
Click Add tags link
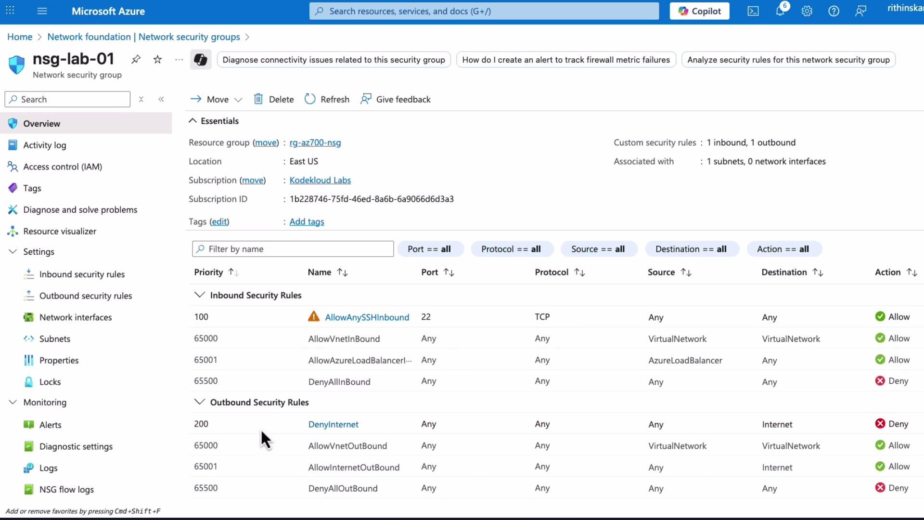click(307, 221)
